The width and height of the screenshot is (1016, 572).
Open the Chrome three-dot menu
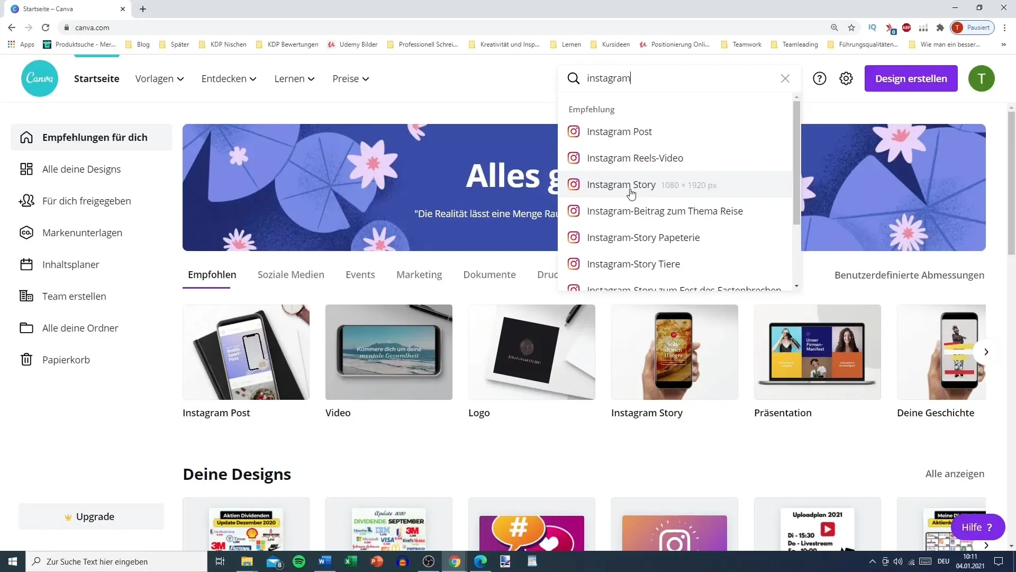coord(1005,28)
